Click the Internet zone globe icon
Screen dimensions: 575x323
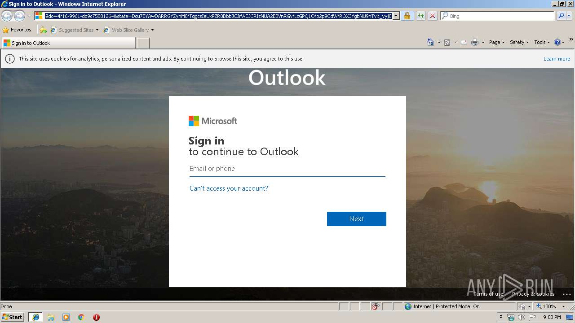point(408,306)
